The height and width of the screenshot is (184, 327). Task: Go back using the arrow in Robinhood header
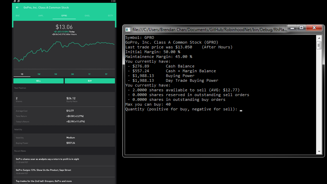17,7
